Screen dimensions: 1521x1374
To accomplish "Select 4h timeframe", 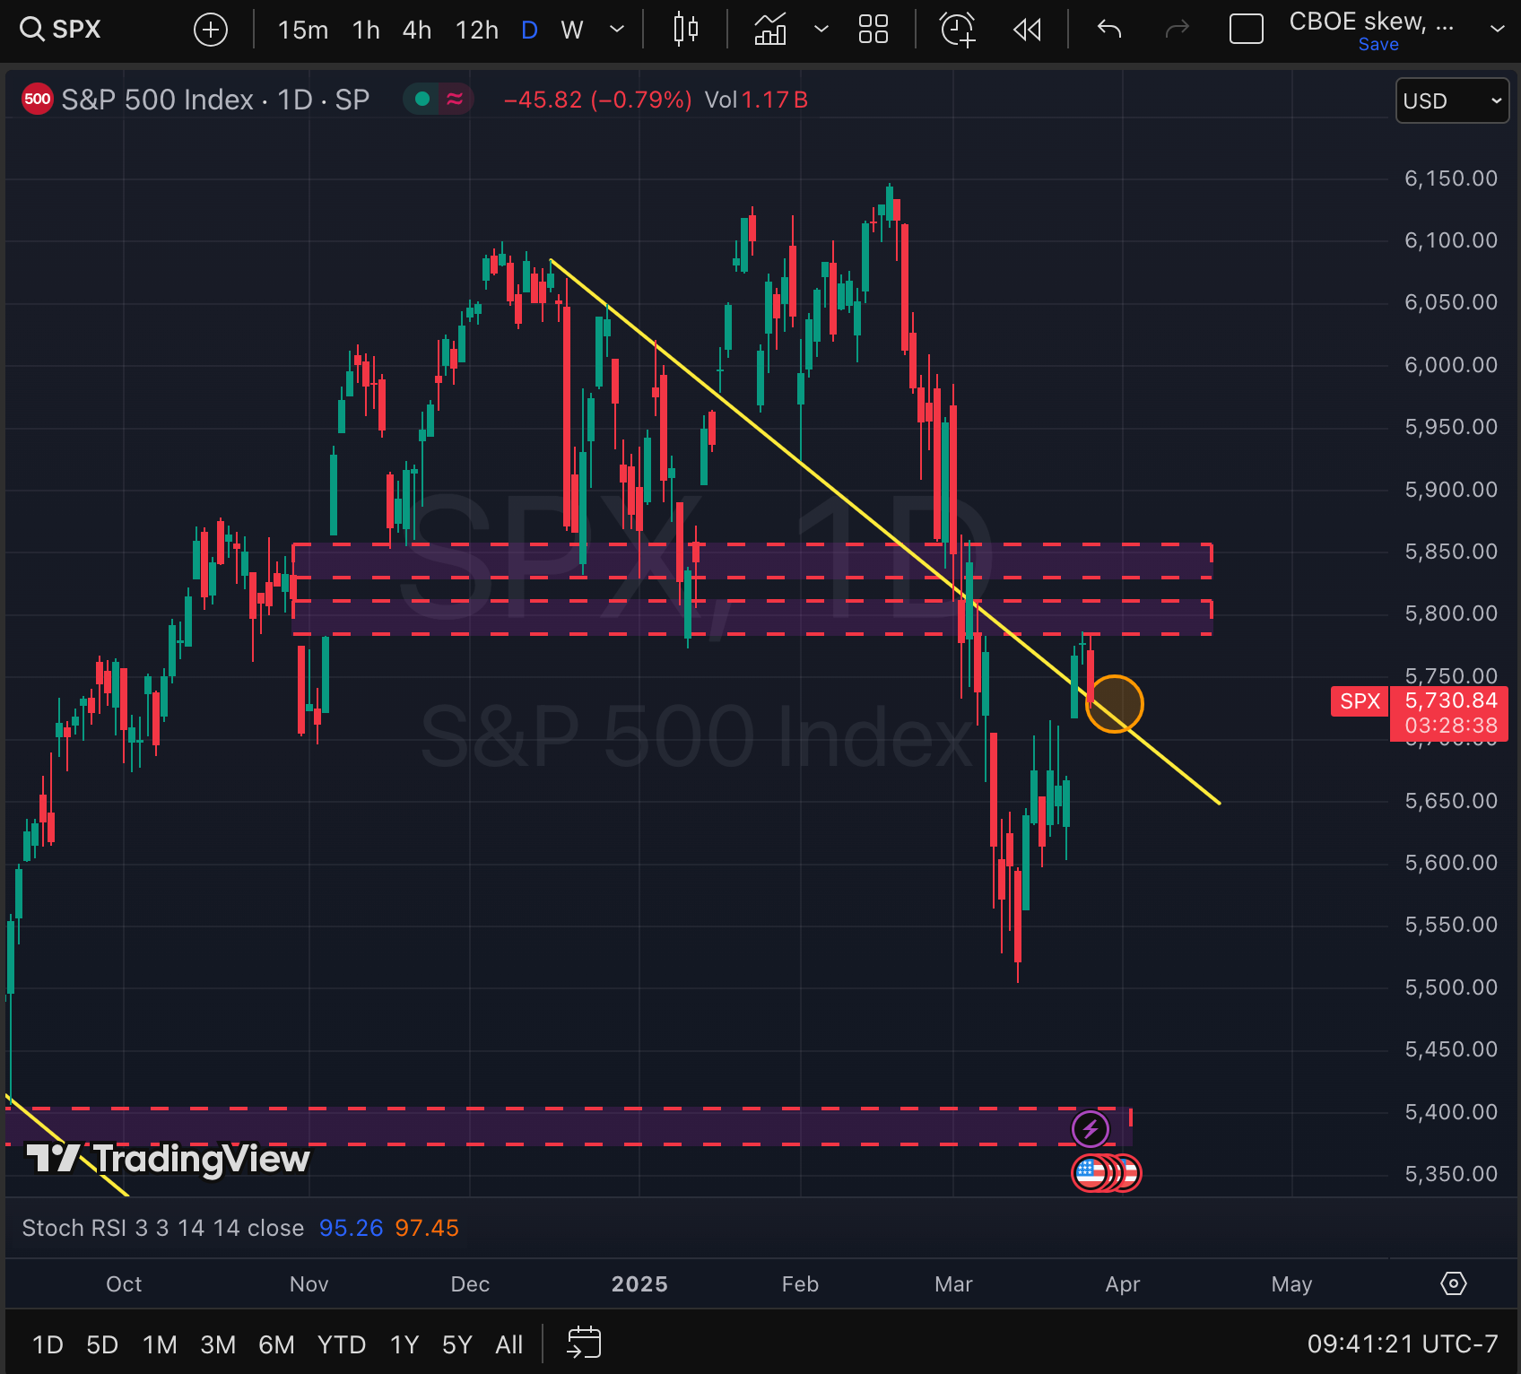I will (417, 30).
